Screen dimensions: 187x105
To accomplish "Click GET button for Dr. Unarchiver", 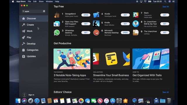I will [x=165, y=24].
